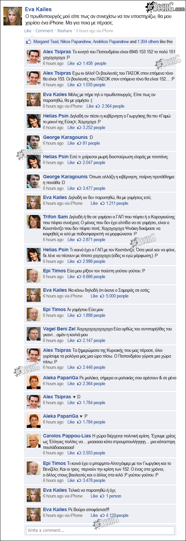
Task: Click Reshare link under main post
Action: (x=65, y=31)
